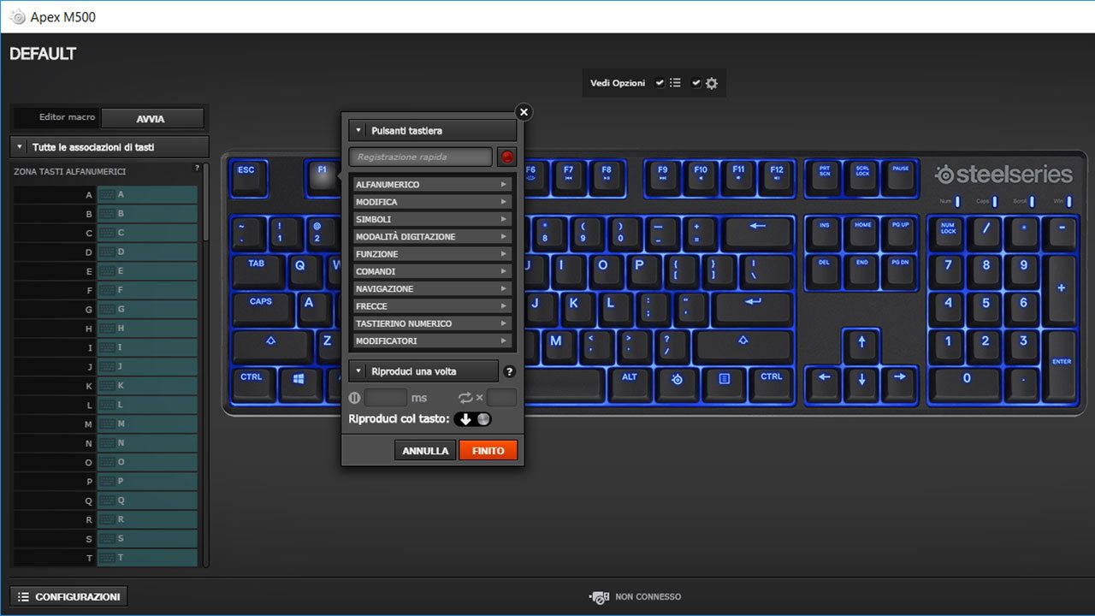Image resolution: width=1095 pixels, height=616 pixels.
Task: Expand the Pulsanti tastiera header
Action: pyautogui.click(x=358, y=130)
